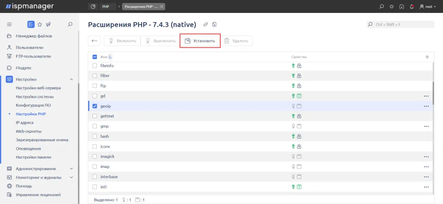Open favorites star icon in sidebar
443x204 pixels.
click(39, 24)
